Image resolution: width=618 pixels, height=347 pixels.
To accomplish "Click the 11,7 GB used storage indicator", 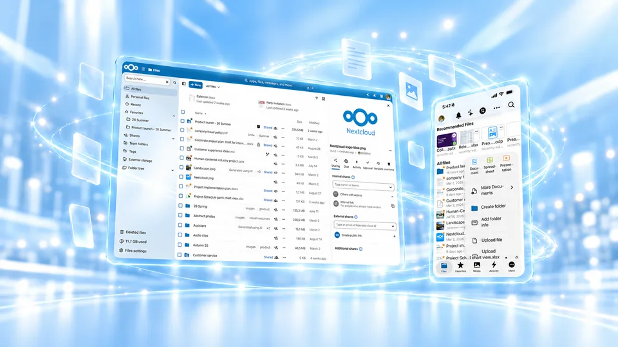I will pyautogui.click(x=133, y=242).
